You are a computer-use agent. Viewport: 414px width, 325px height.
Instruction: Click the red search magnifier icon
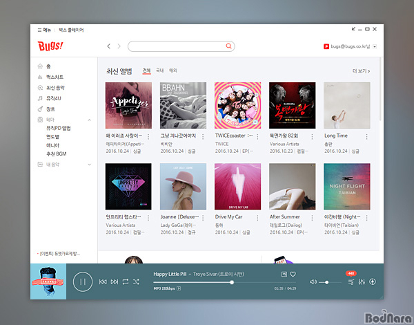228,46
